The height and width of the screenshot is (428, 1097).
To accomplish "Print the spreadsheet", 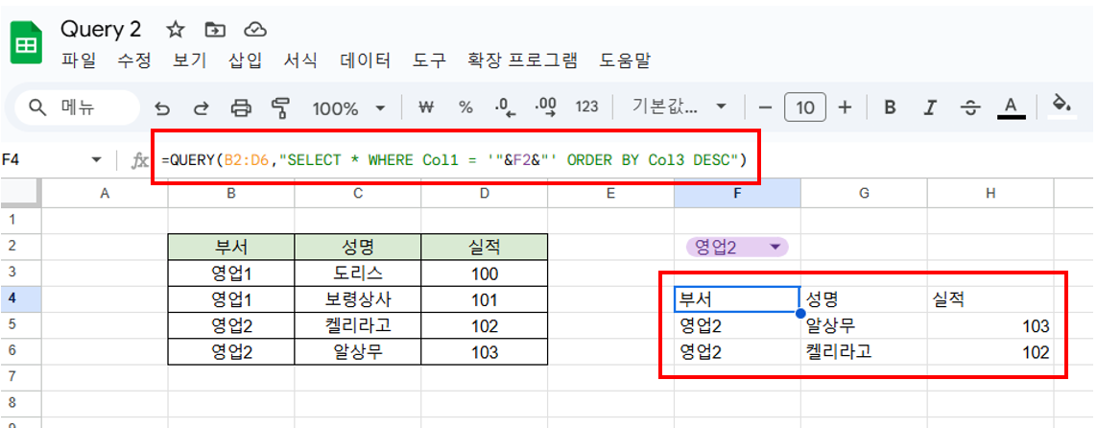I will pyautogui.click(x=241, y=107).
